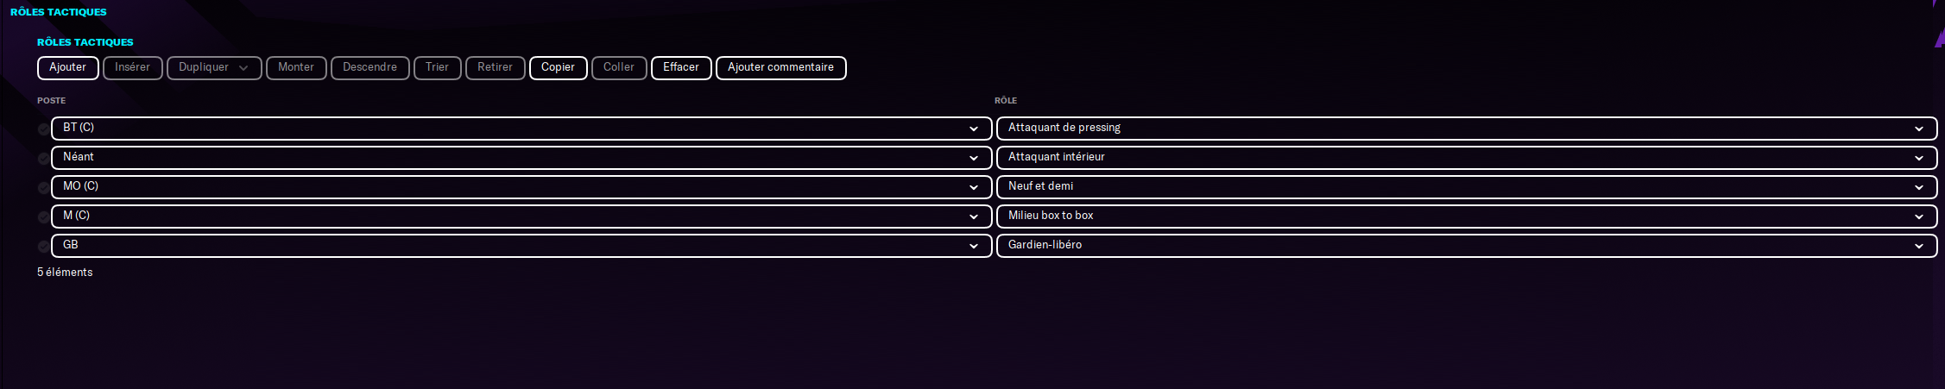This screenshot has width=1945, height=389.
Task: Click the Ajouter button
Action: 68,67
